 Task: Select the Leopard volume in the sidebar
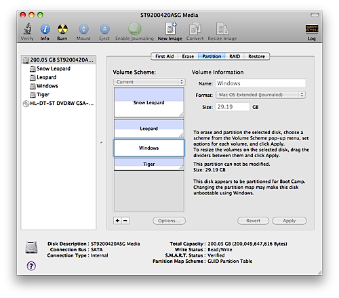tap(58, 77)
